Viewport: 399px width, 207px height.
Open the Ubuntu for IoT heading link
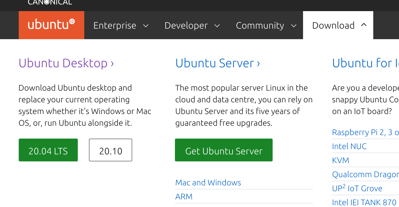[x=366, y=63]
